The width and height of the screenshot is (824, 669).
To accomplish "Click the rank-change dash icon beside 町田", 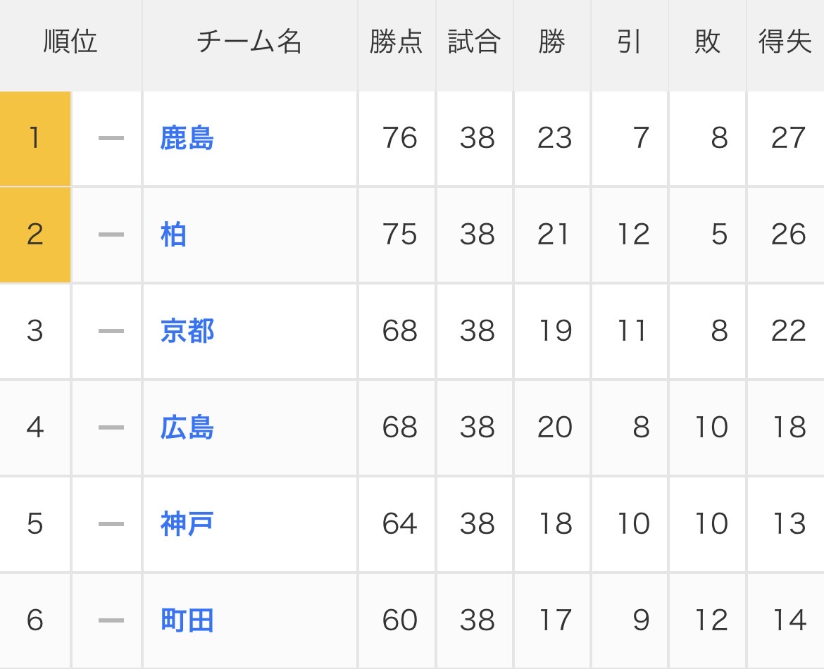I will tap(111, 620).
